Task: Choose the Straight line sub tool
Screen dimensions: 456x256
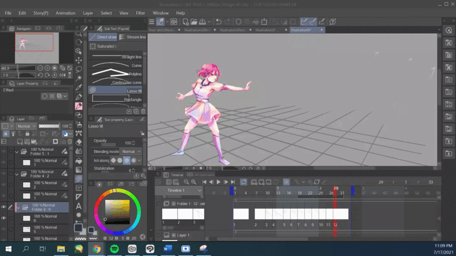Action: (115, 56)
